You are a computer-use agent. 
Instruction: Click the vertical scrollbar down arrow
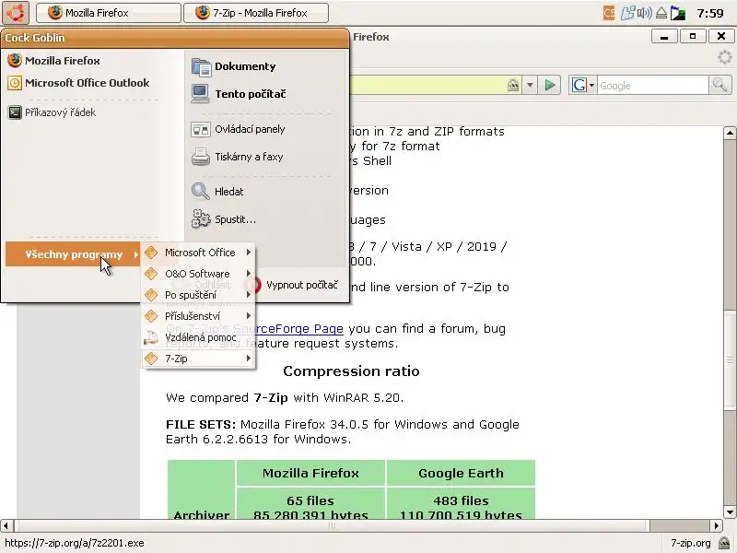730,512
